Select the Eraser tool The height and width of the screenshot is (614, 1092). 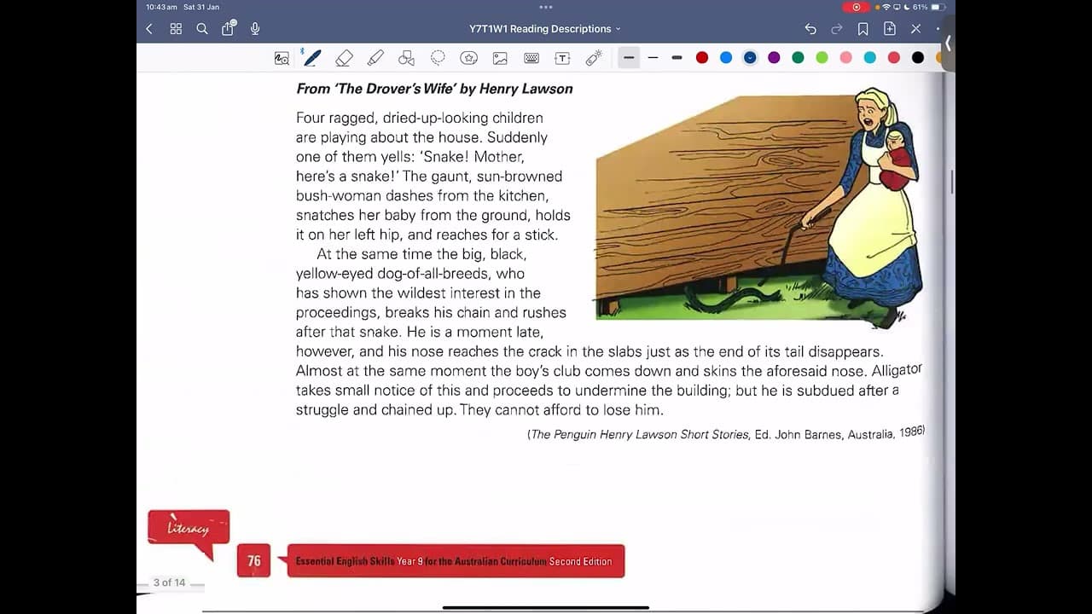click(344, 58)
